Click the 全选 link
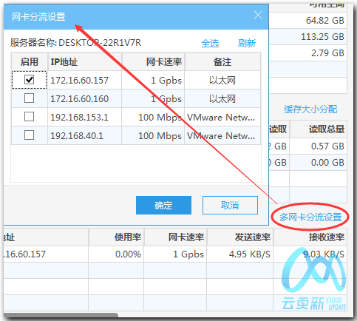 click(x=210, y=44)
